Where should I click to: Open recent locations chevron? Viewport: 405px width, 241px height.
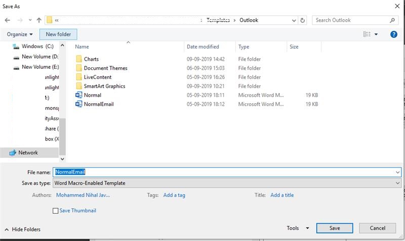30,20
